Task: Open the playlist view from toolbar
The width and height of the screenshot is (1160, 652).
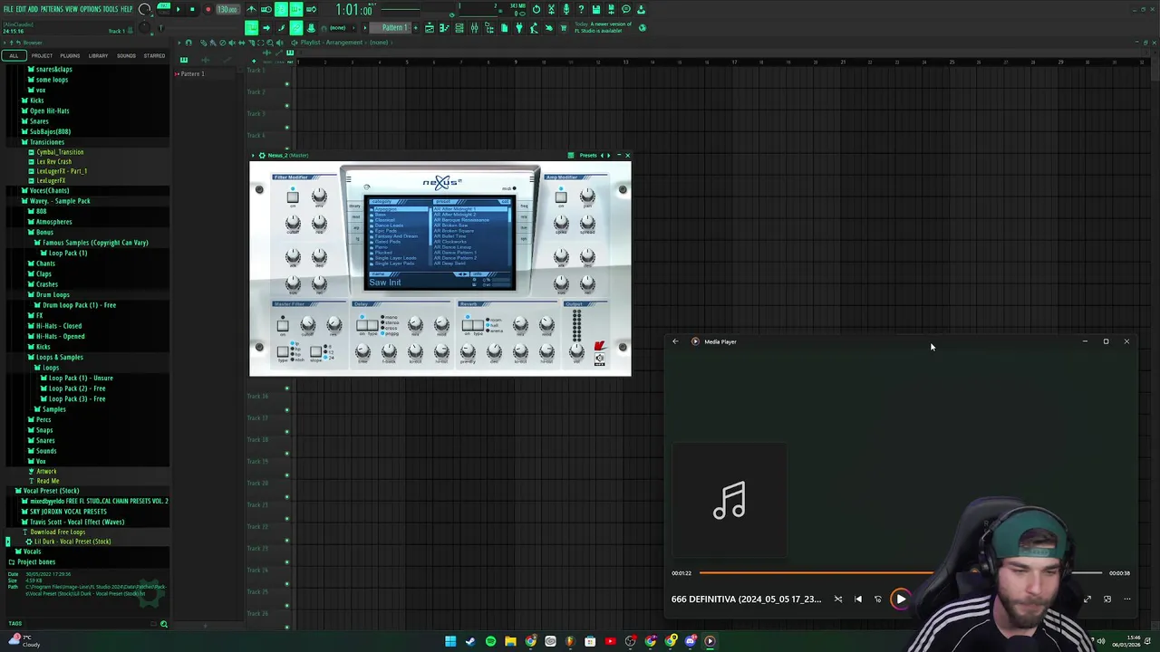Action: pyautogui.click(x=430, y=28)
